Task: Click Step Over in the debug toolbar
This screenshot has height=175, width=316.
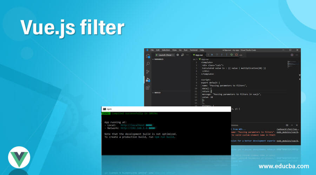Action: coord(217,55)
